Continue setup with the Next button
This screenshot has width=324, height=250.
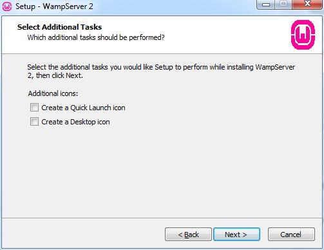point(236,235)
